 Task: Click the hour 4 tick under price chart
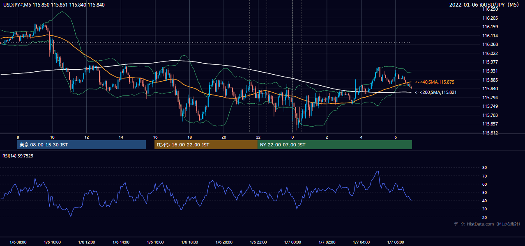click(362, 137)
